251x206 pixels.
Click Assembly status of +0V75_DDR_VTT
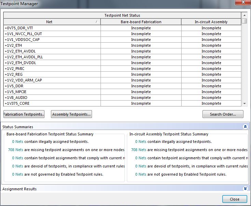(211, 28)
